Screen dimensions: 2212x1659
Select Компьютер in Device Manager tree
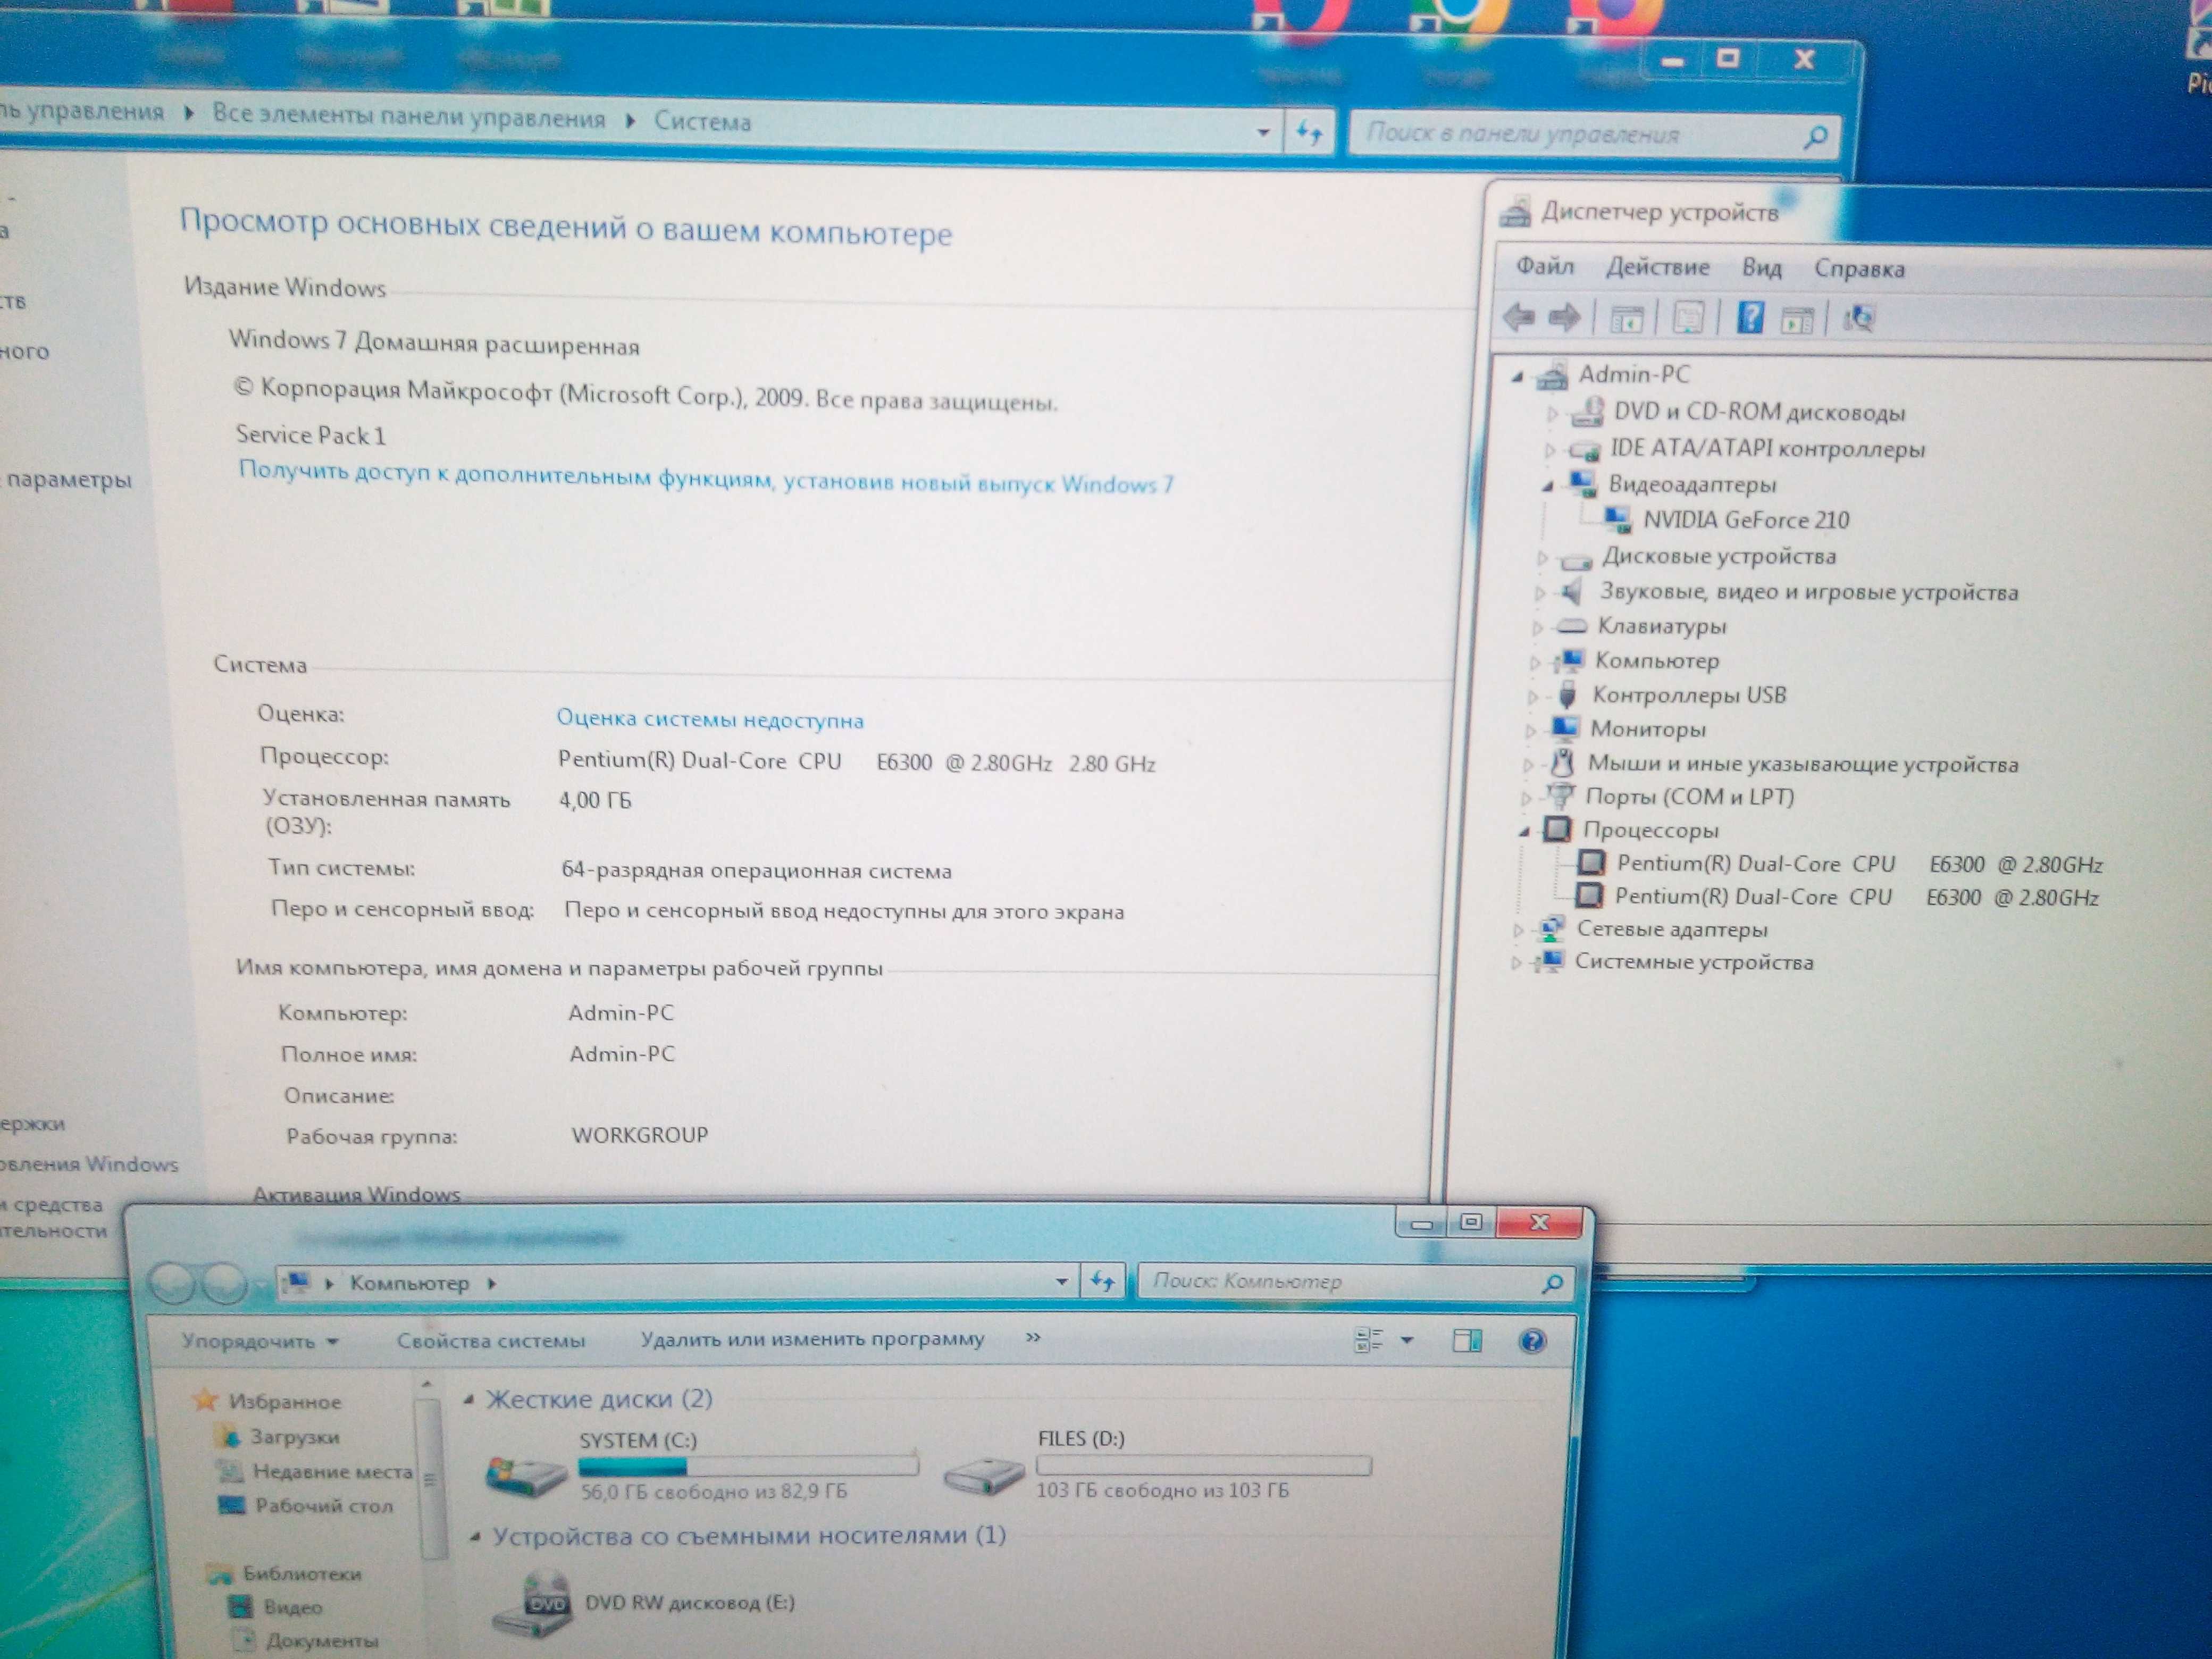pos(1657,660)
